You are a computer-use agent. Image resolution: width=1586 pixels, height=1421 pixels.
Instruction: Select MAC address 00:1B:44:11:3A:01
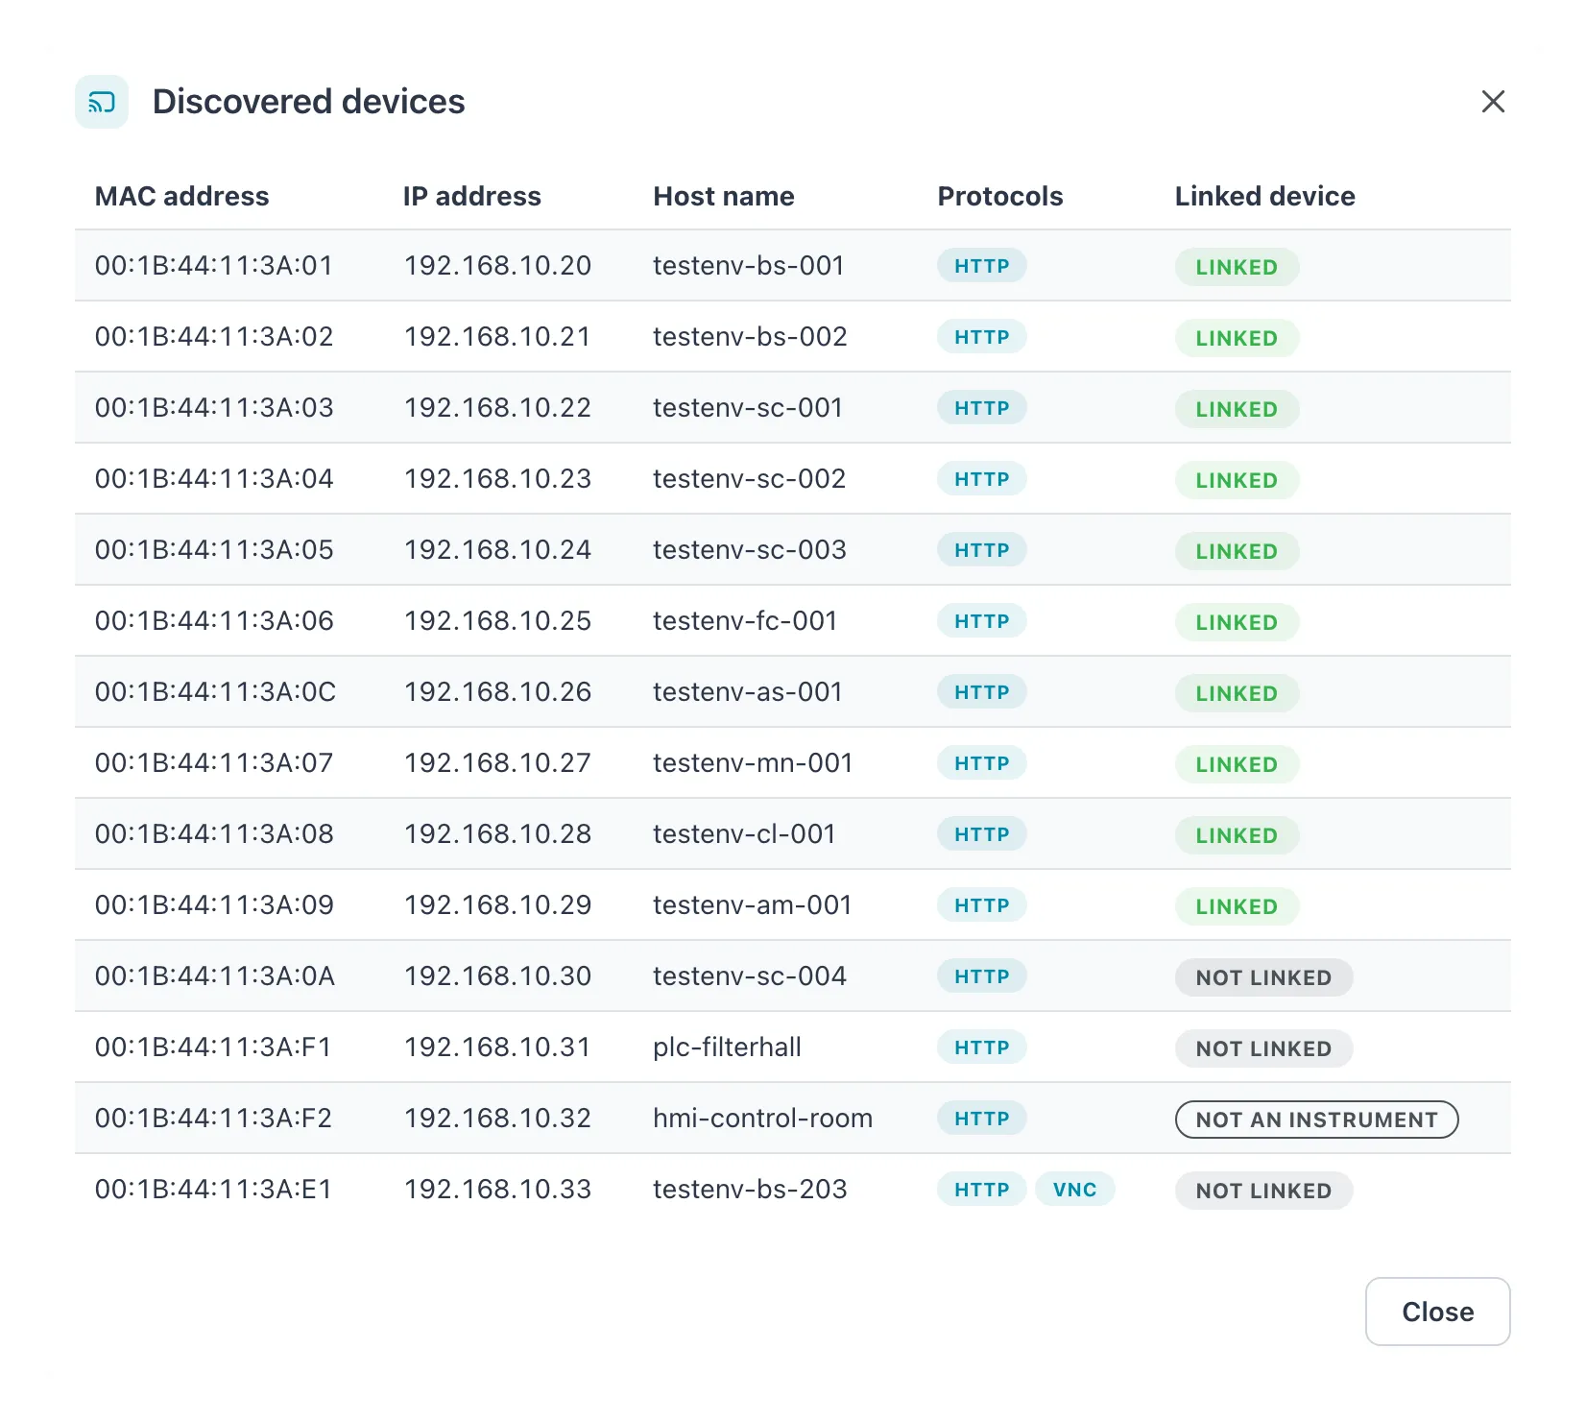coord(214,265)
